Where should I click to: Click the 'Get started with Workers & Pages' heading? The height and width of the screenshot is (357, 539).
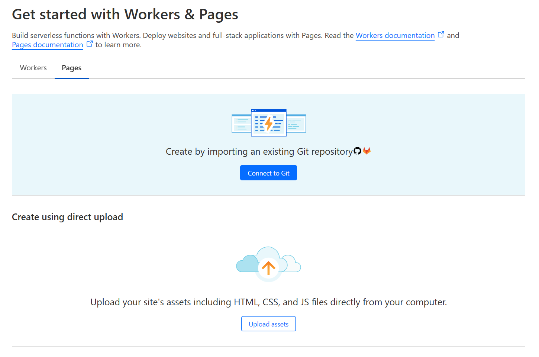[125, 15]
